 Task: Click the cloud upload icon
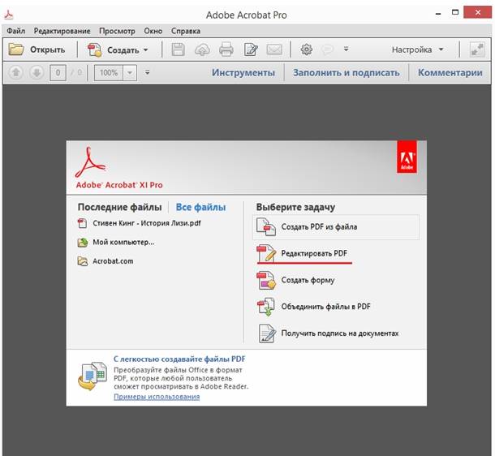click(x=202, y=49)
